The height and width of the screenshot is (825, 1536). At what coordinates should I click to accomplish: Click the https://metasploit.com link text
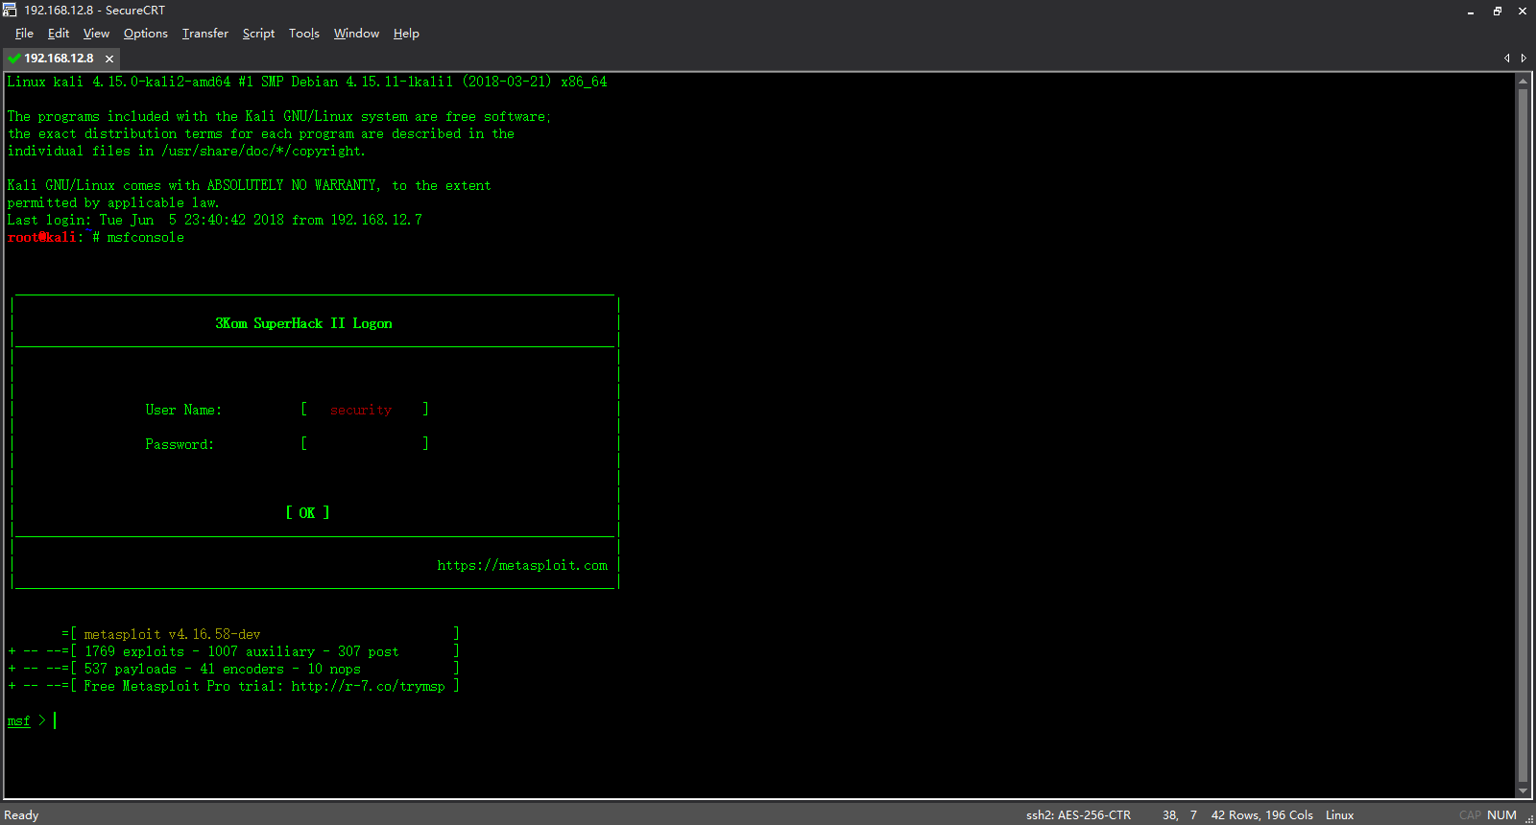click(522, 565)
